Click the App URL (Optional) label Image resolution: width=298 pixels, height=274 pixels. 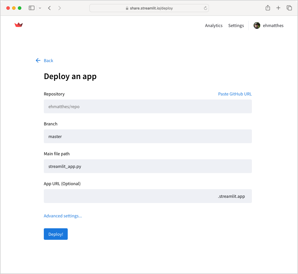62,184
